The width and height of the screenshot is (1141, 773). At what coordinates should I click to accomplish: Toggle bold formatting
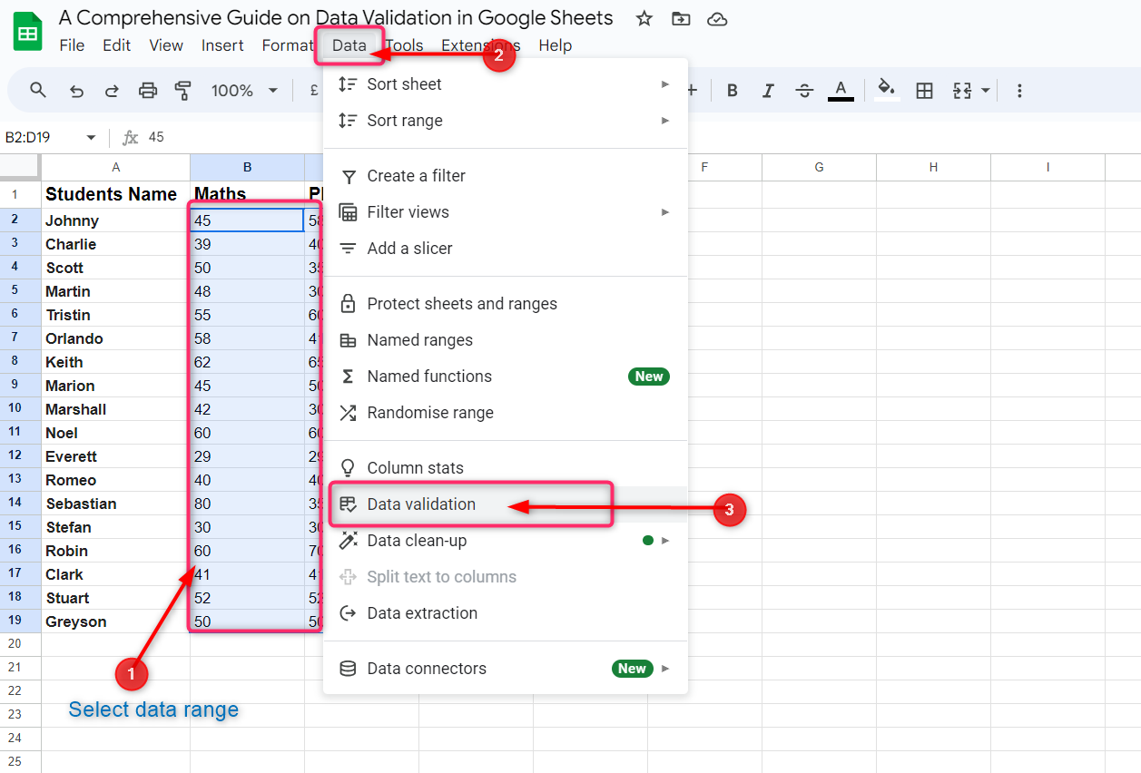[x=733, y=90]
